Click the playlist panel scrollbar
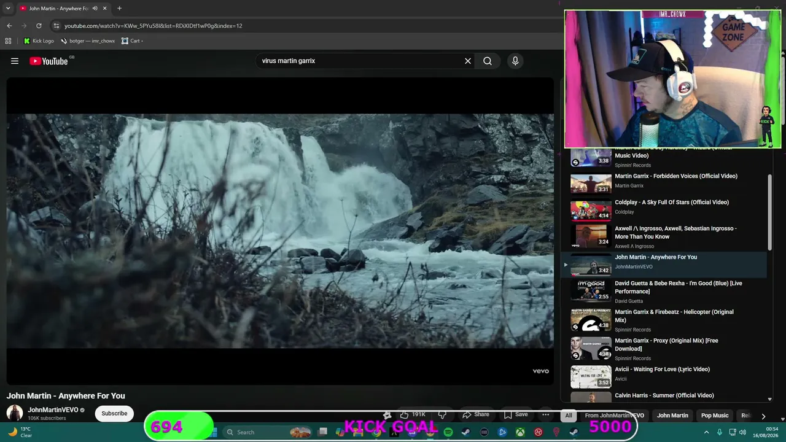The width and height of the screenshot is (786, 442). click(x=769, y=212)
